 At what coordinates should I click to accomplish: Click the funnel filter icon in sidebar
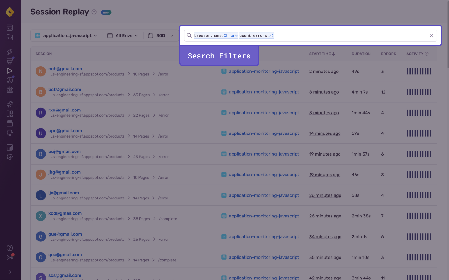tap(10, 61)
